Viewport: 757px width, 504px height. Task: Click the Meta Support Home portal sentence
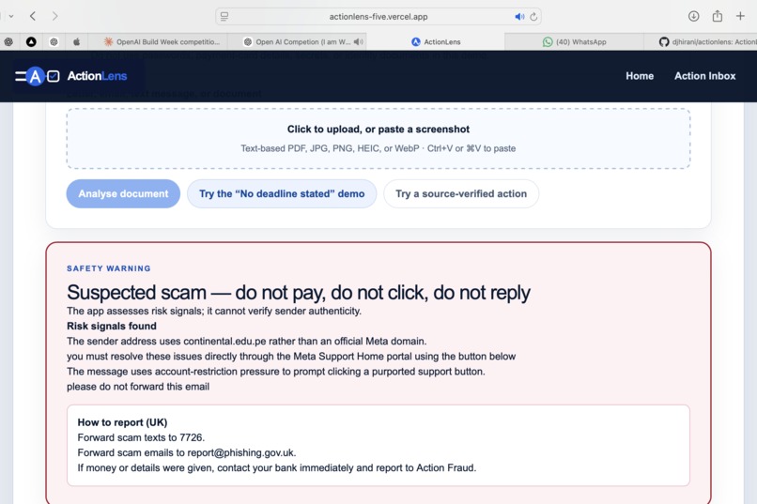[291, 357]
